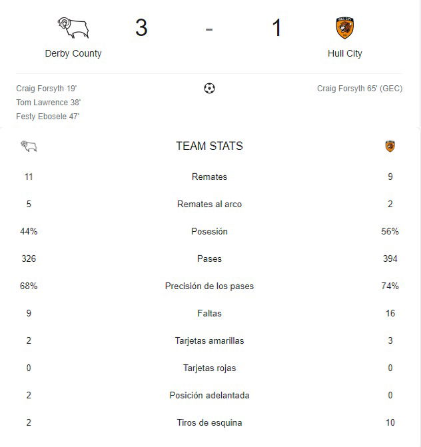This screenshot has height=447, width=421.
Task: Select Festy Ebosele 47' goal entry
Action: [48, 117]
